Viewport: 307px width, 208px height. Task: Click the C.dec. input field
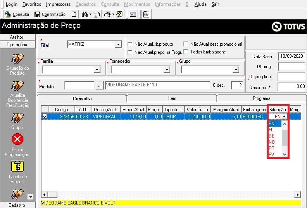[x=237, y=85]
